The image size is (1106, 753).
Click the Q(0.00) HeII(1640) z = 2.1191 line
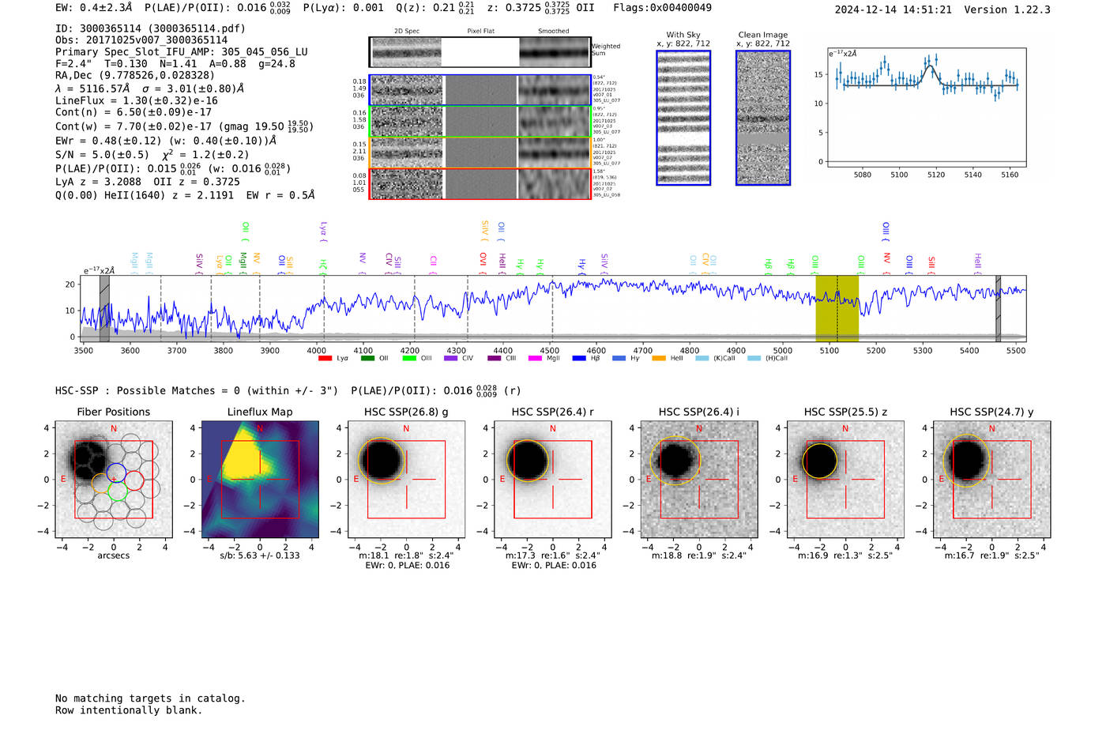[185, 195]
